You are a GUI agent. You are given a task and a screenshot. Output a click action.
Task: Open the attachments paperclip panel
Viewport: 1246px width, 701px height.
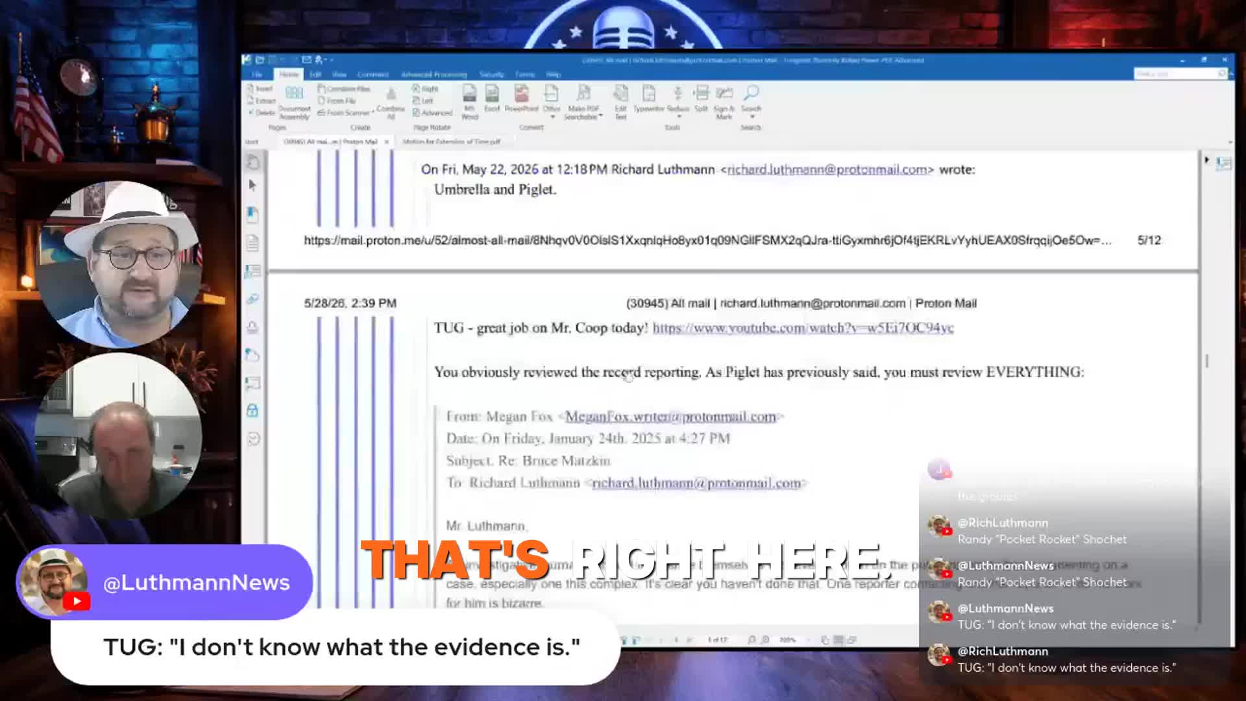tap(252, 299)
